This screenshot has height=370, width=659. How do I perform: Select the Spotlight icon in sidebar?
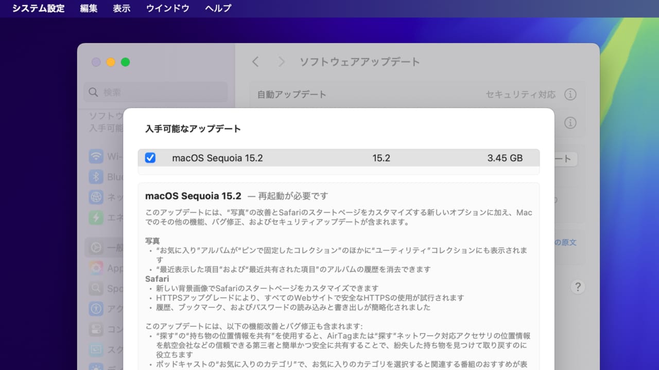click(96, 288)
